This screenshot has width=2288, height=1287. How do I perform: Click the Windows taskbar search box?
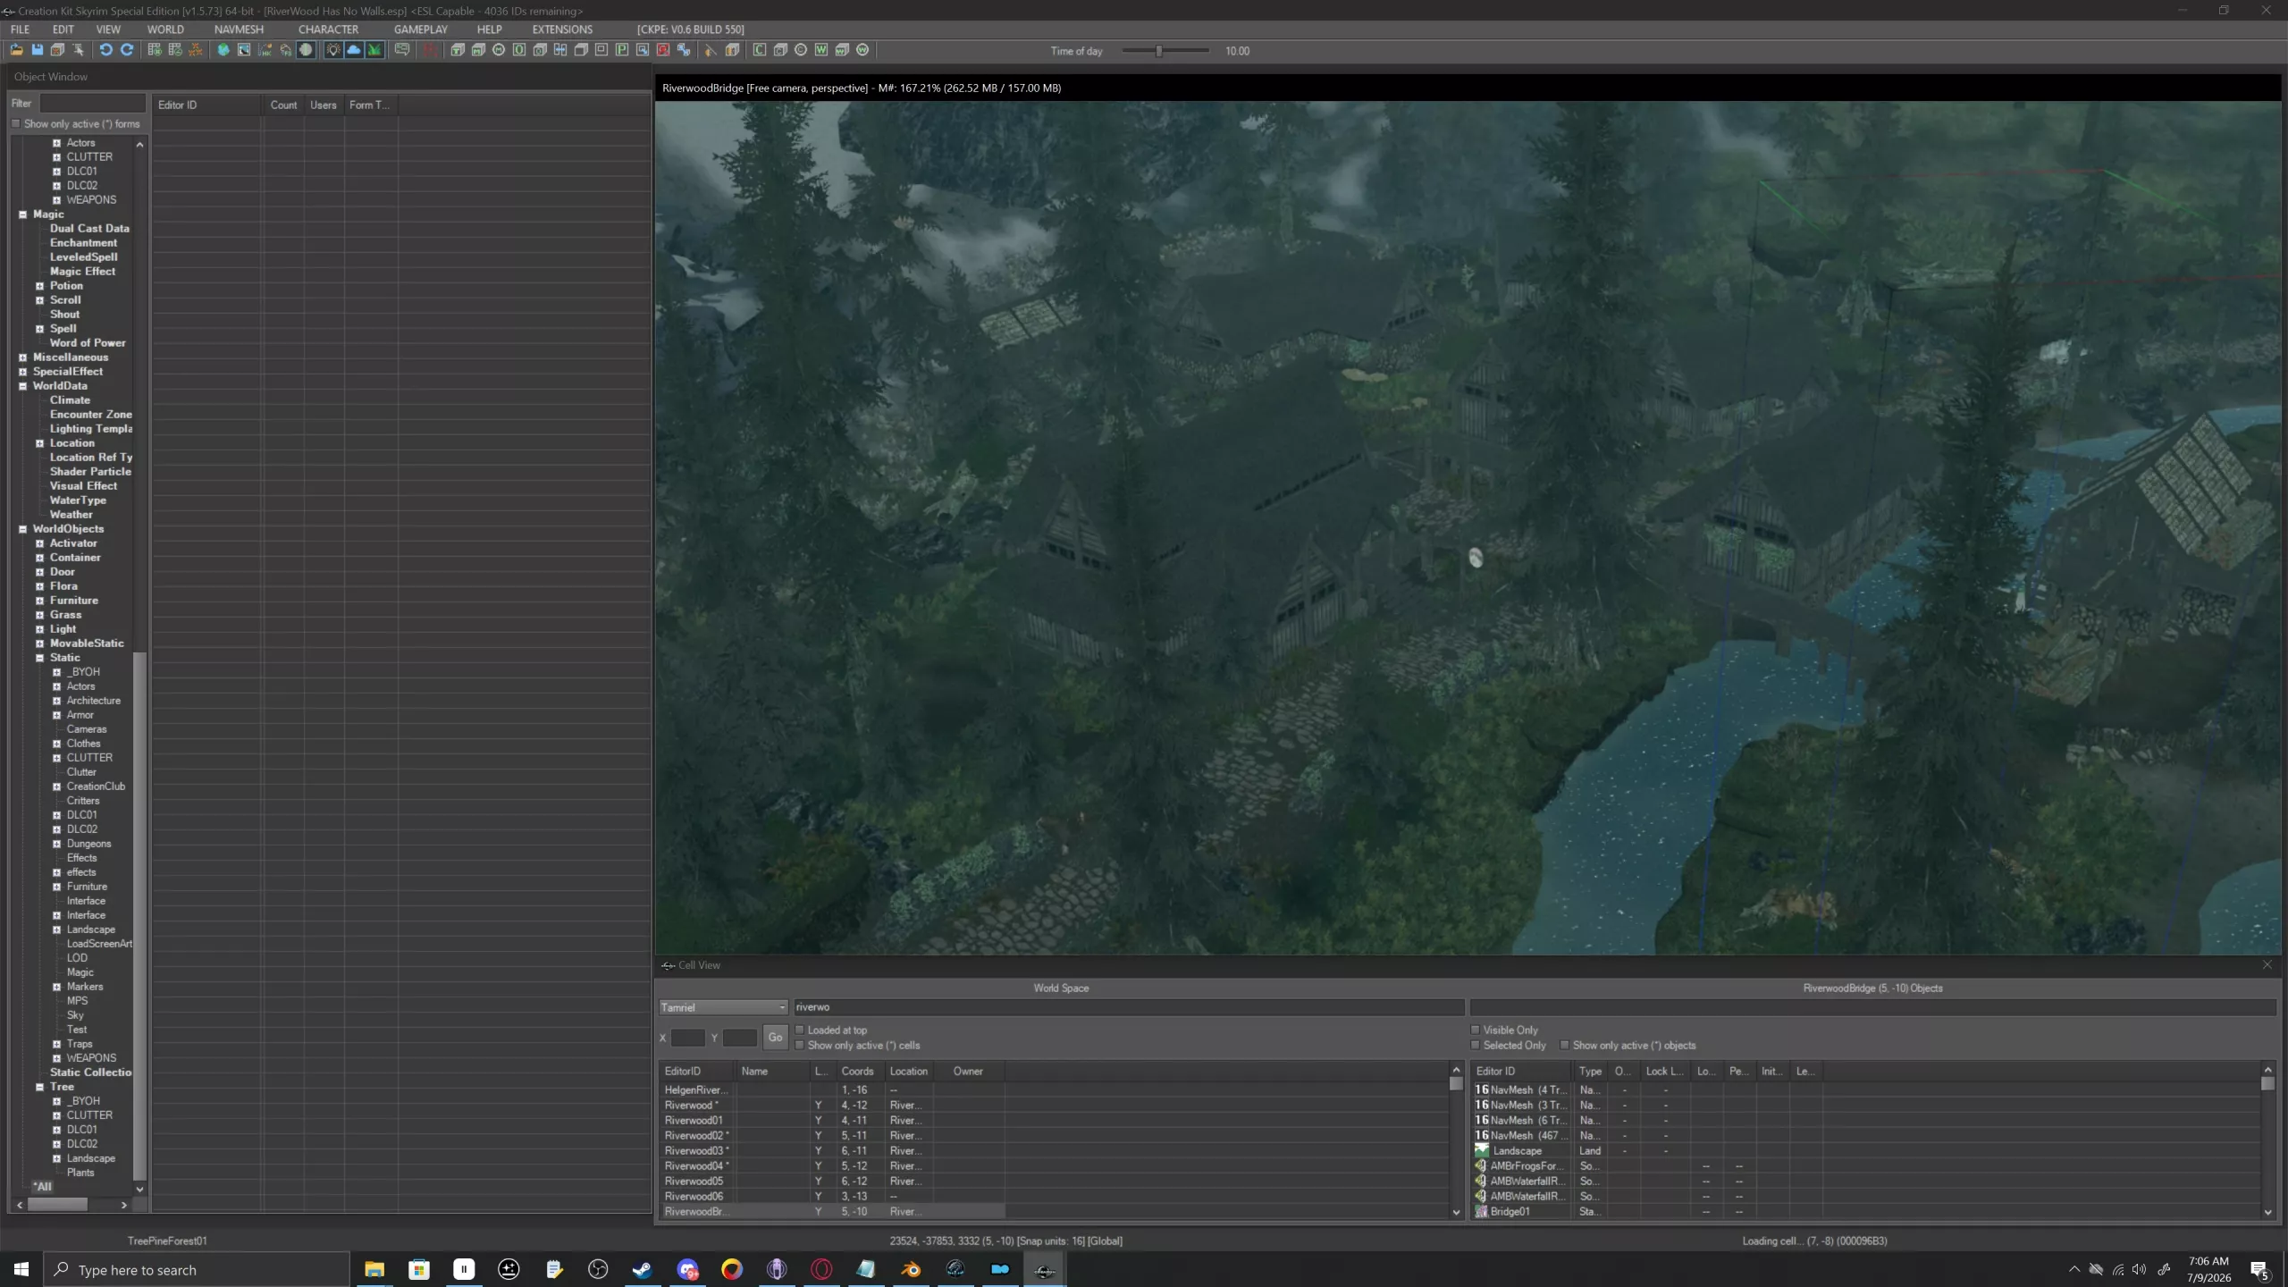[197, 1269]
